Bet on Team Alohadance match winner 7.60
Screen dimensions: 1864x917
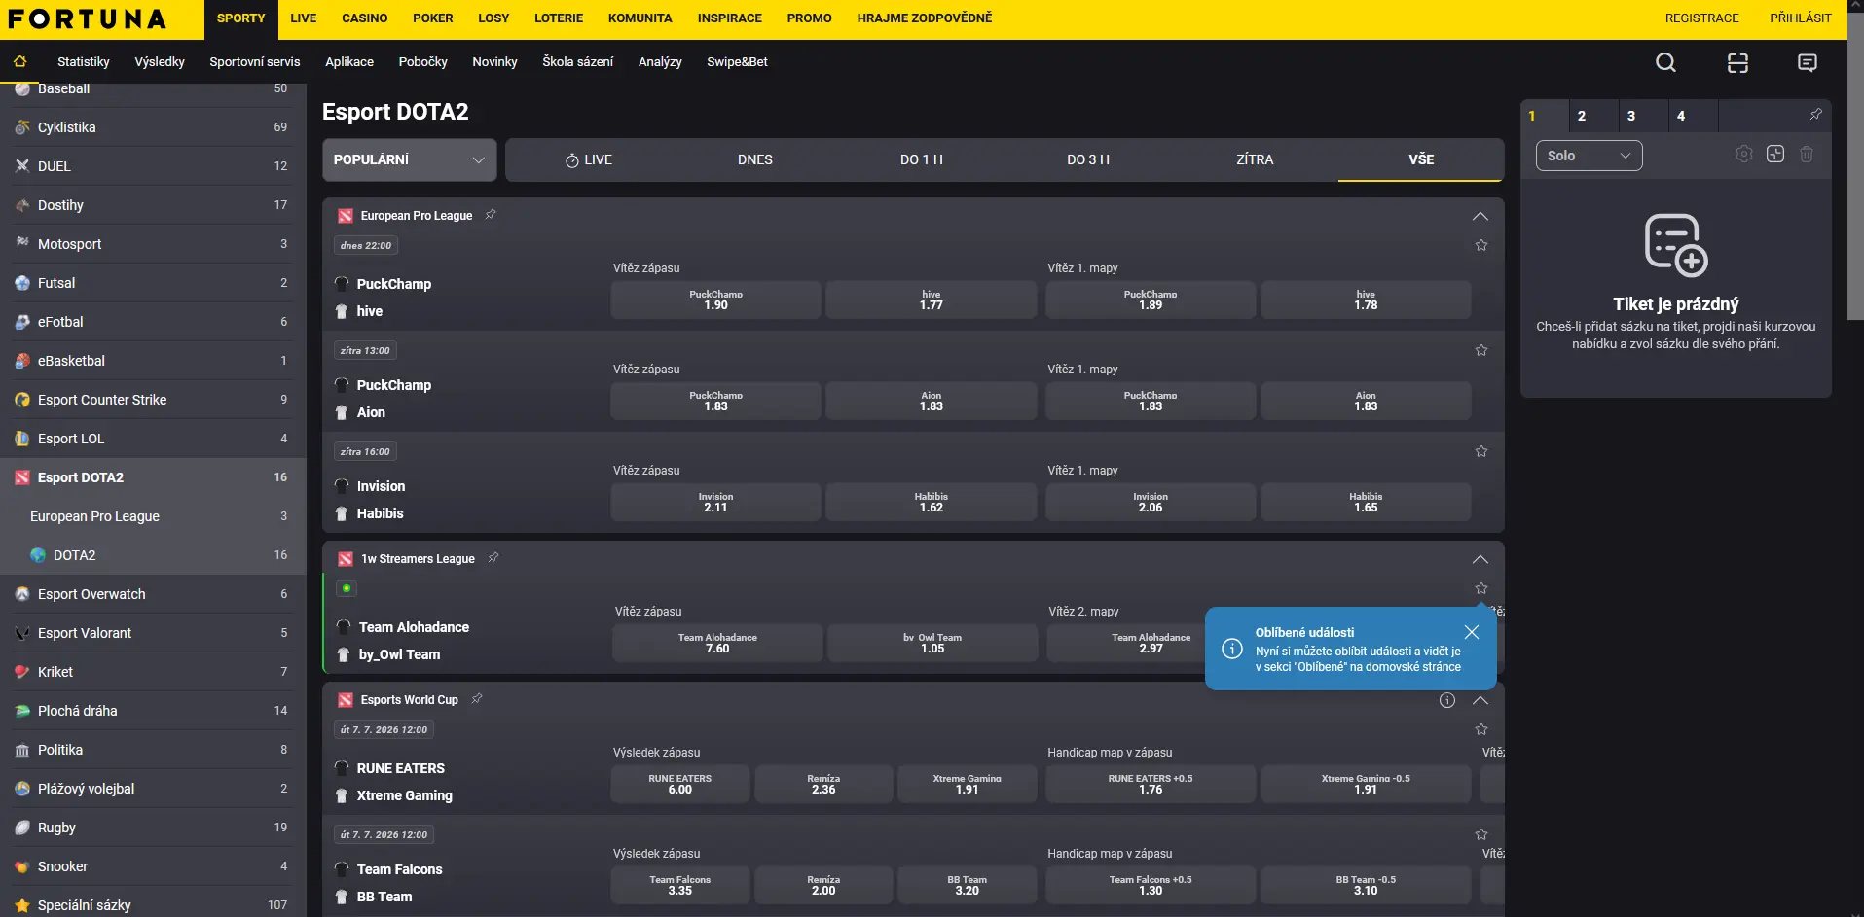(717, 643)
